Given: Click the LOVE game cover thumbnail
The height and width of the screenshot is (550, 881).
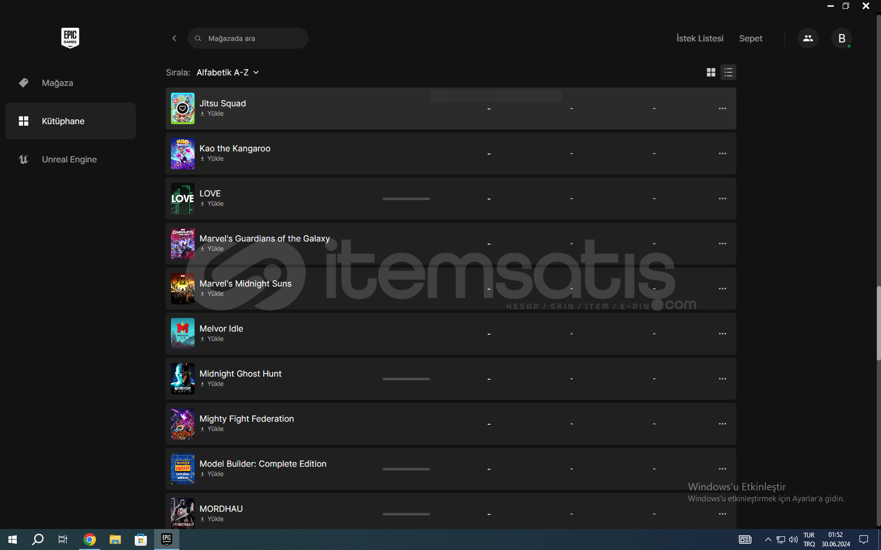Looking at the screenshot, I should [182, 199].
